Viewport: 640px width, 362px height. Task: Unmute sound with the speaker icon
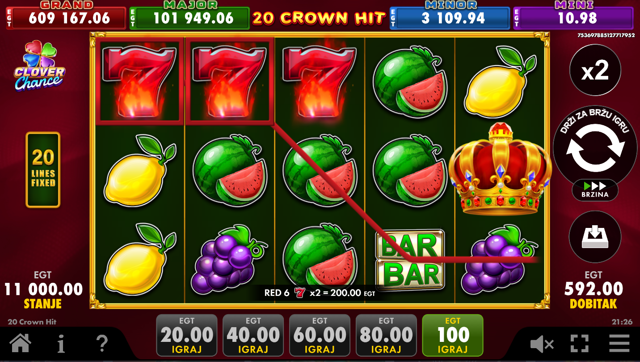click(542, 344)
